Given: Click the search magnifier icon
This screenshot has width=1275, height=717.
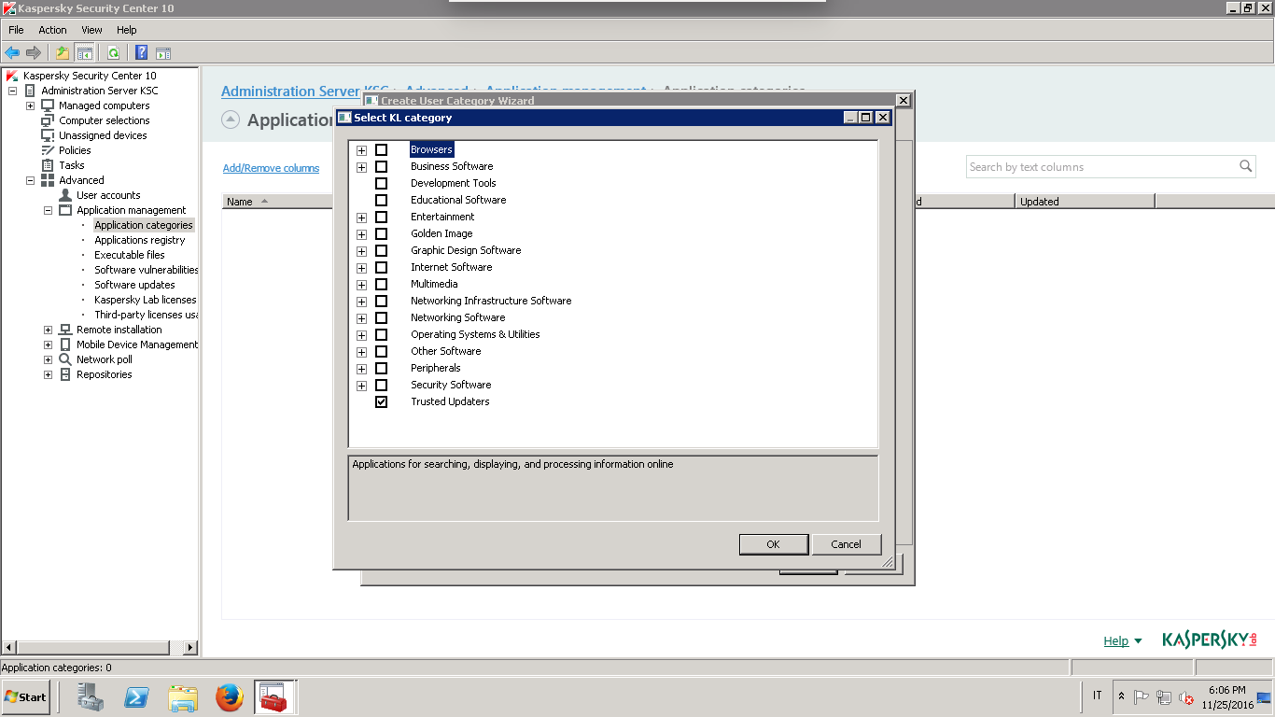Looking at the screenshot, I should click(x=1245, y=166).
